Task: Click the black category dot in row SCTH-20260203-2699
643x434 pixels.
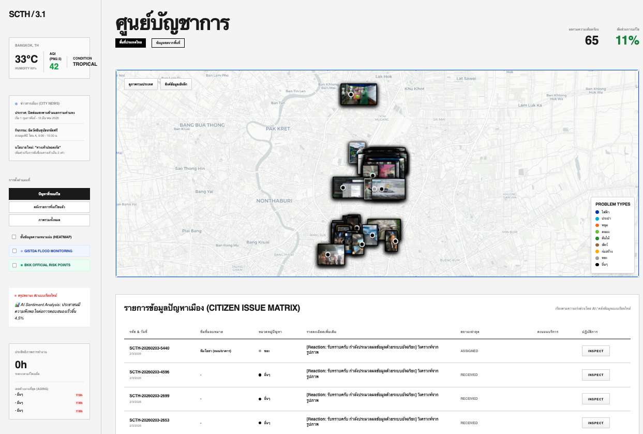Action: (x=260, y=399)
